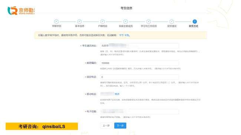Click the 上一步 previous step button
Image resolution: width=241 pixels, height=135 pixels.
106,125
